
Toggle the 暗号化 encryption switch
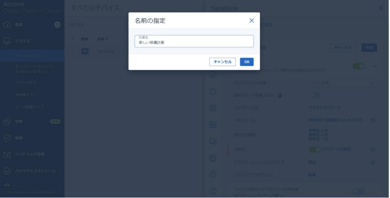click(316, 149)
